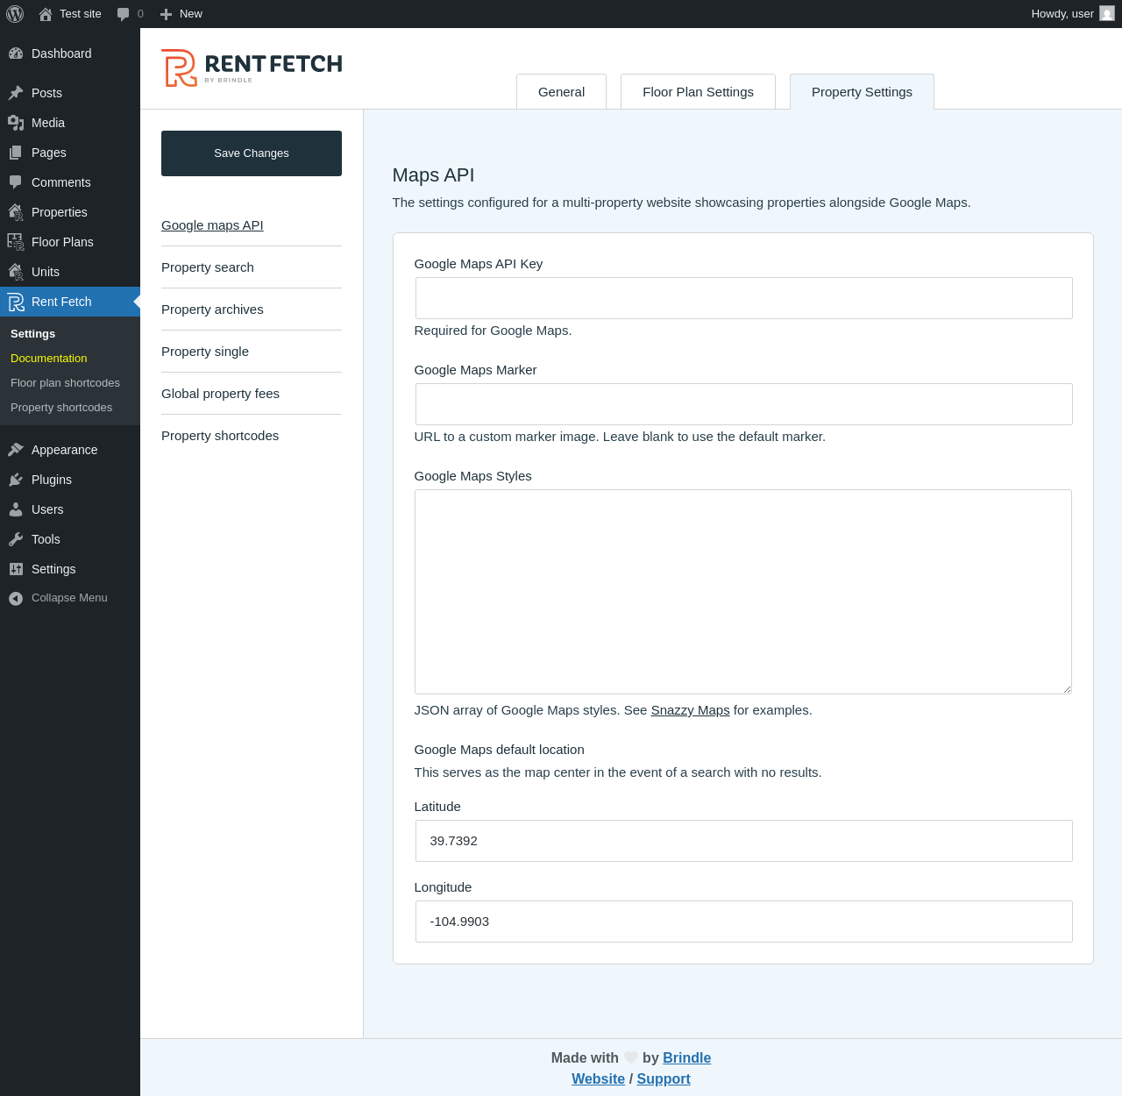Screen dimensions: 1122x1096
Task: Follow the Snazzy Maps link
Action: click(690, 710)
